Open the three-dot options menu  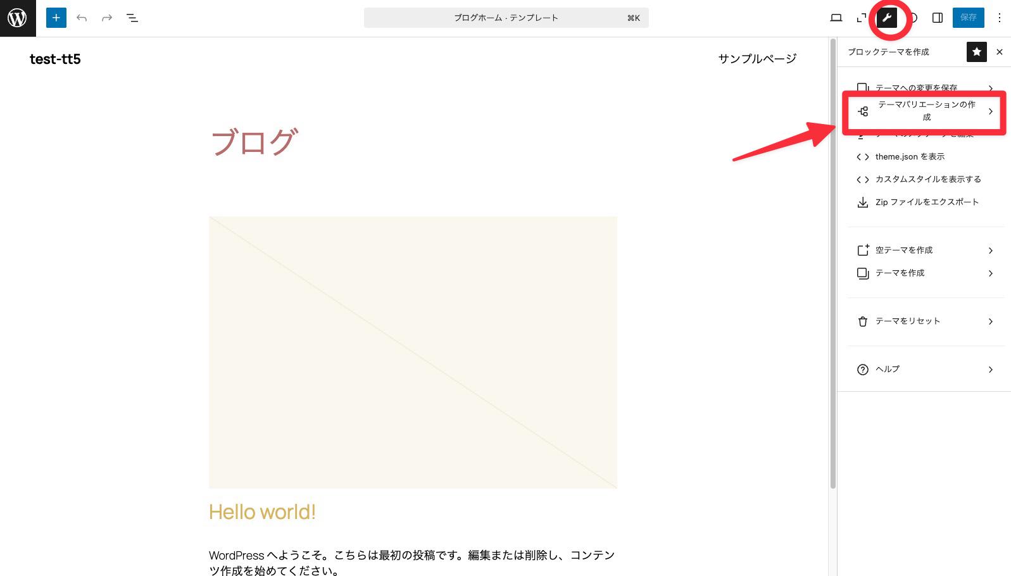coord(1000,18)
